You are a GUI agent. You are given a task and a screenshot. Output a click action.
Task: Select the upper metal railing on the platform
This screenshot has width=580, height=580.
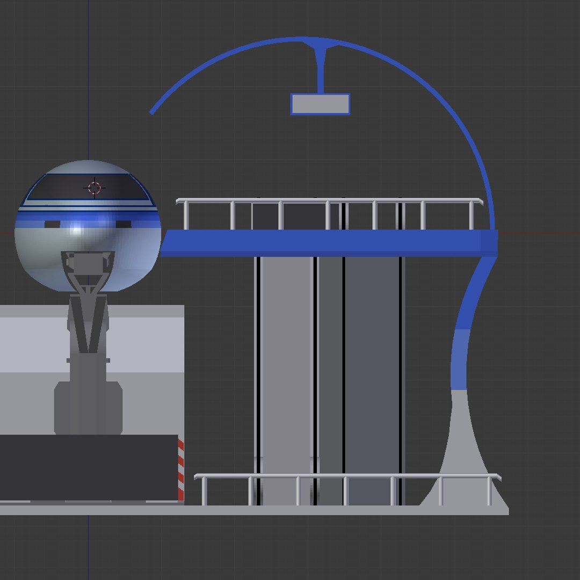coord(329,214)
